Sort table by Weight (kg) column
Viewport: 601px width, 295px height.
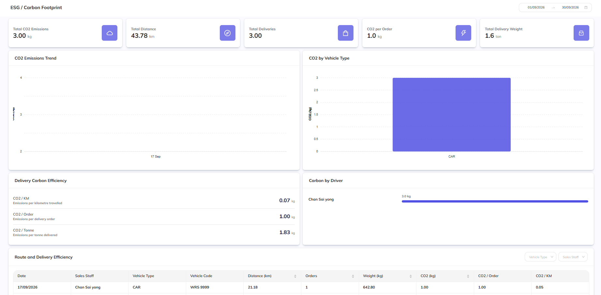point(411,276)
